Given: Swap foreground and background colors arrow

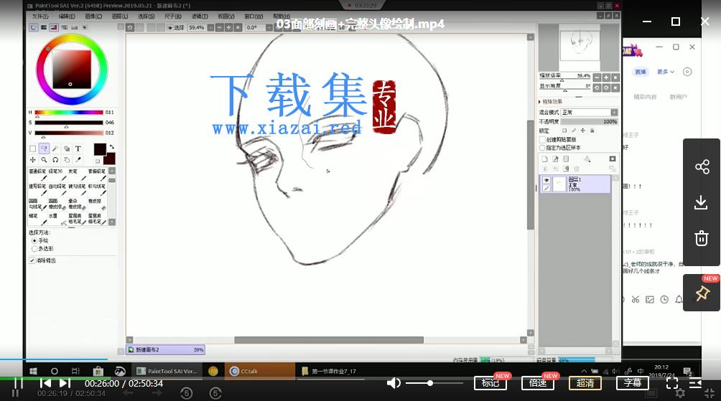Looking at the screenshot, I should pos(112,148).
